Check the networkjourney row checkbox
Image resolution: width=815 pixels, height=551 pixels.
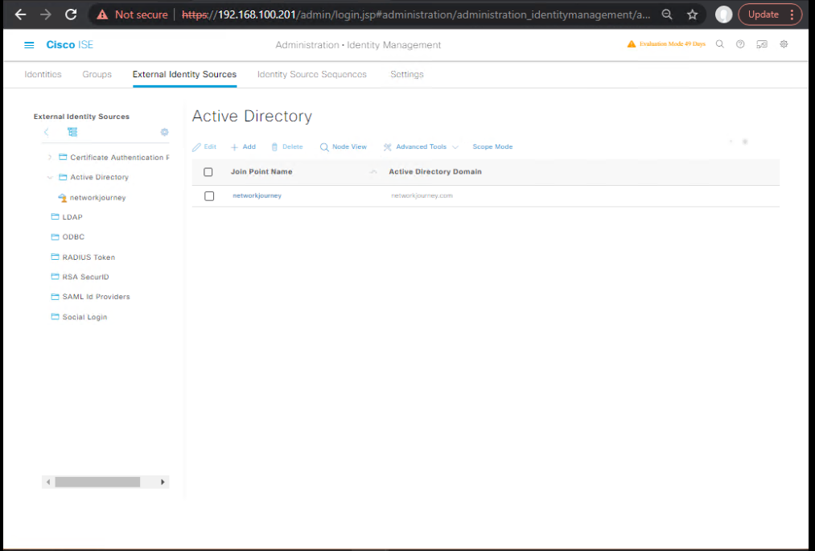pos(209,196)
